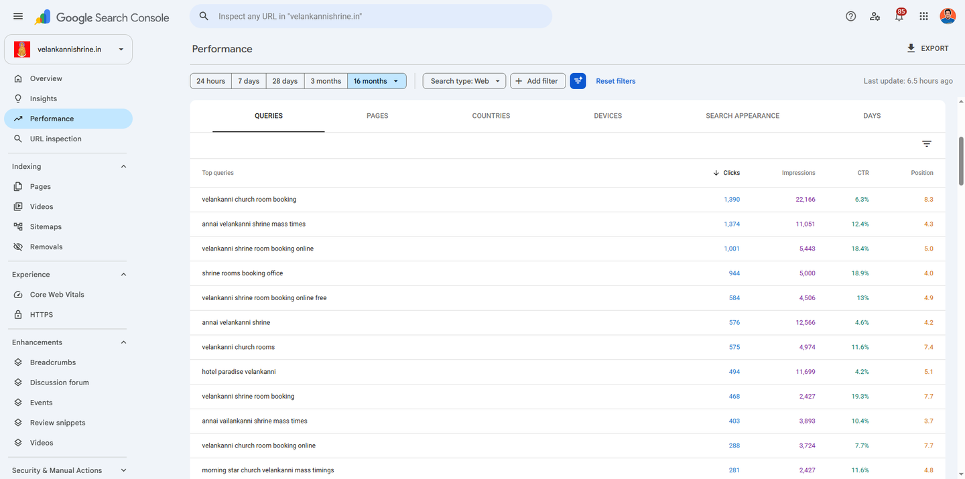
Task: Open Removals in sidebar
Action: coord(68,247)
